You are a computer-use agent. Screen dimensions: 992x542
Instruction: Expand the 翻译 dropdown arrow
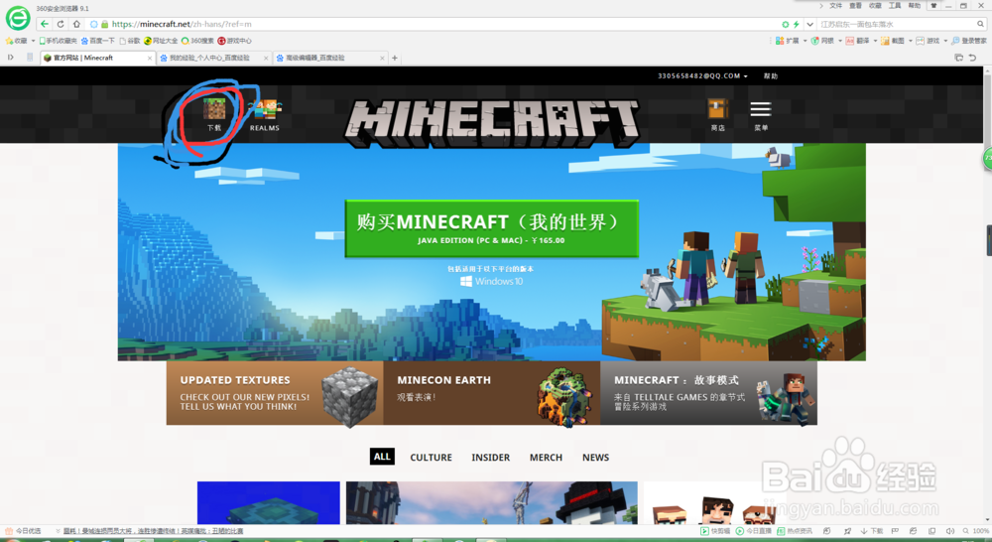click(x=875, y=41)
